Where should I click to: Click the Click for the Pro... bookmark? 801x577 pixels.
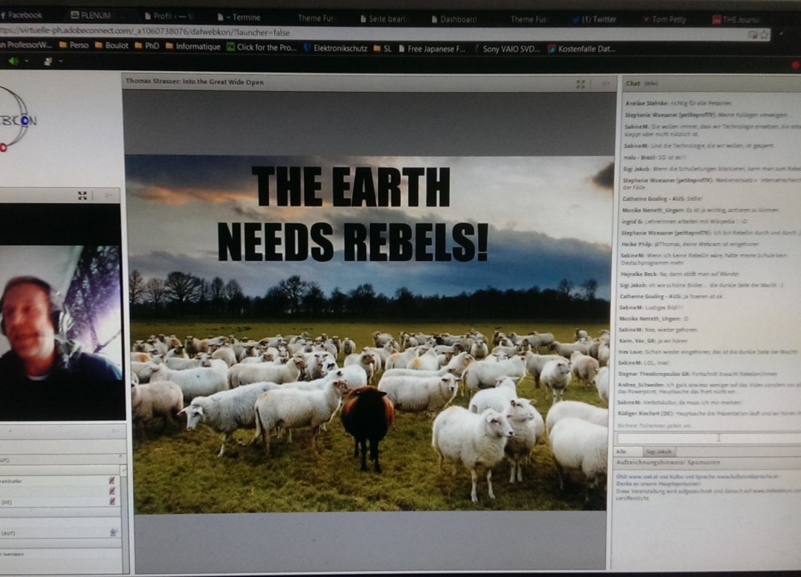pos(262,47)
